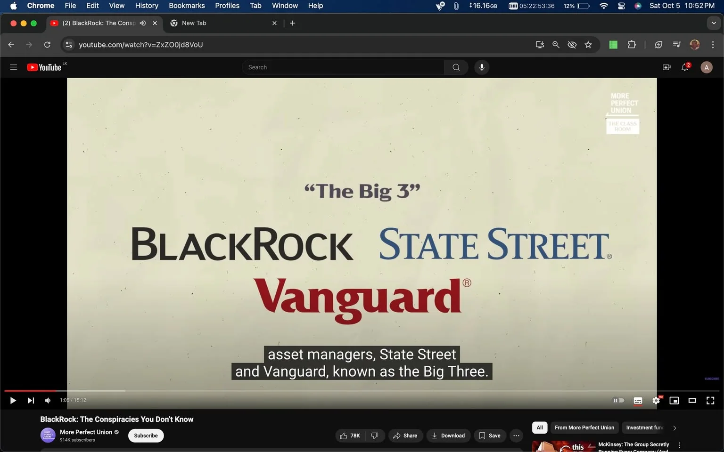Install app icon in address bar
The width and height of the screenshot is (724, 452).
(540, 45)
